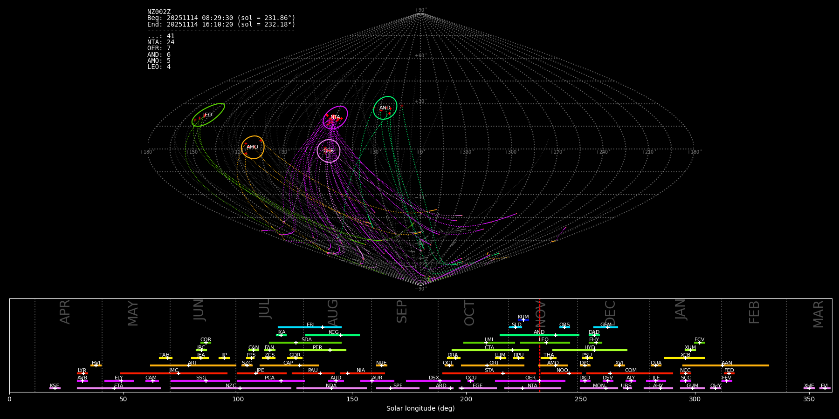Image resolution: width=839 pixels, height=419 pixels.
Task: Select the orange AMO radiant circle on sky map
Action: (x=253, y=147)
